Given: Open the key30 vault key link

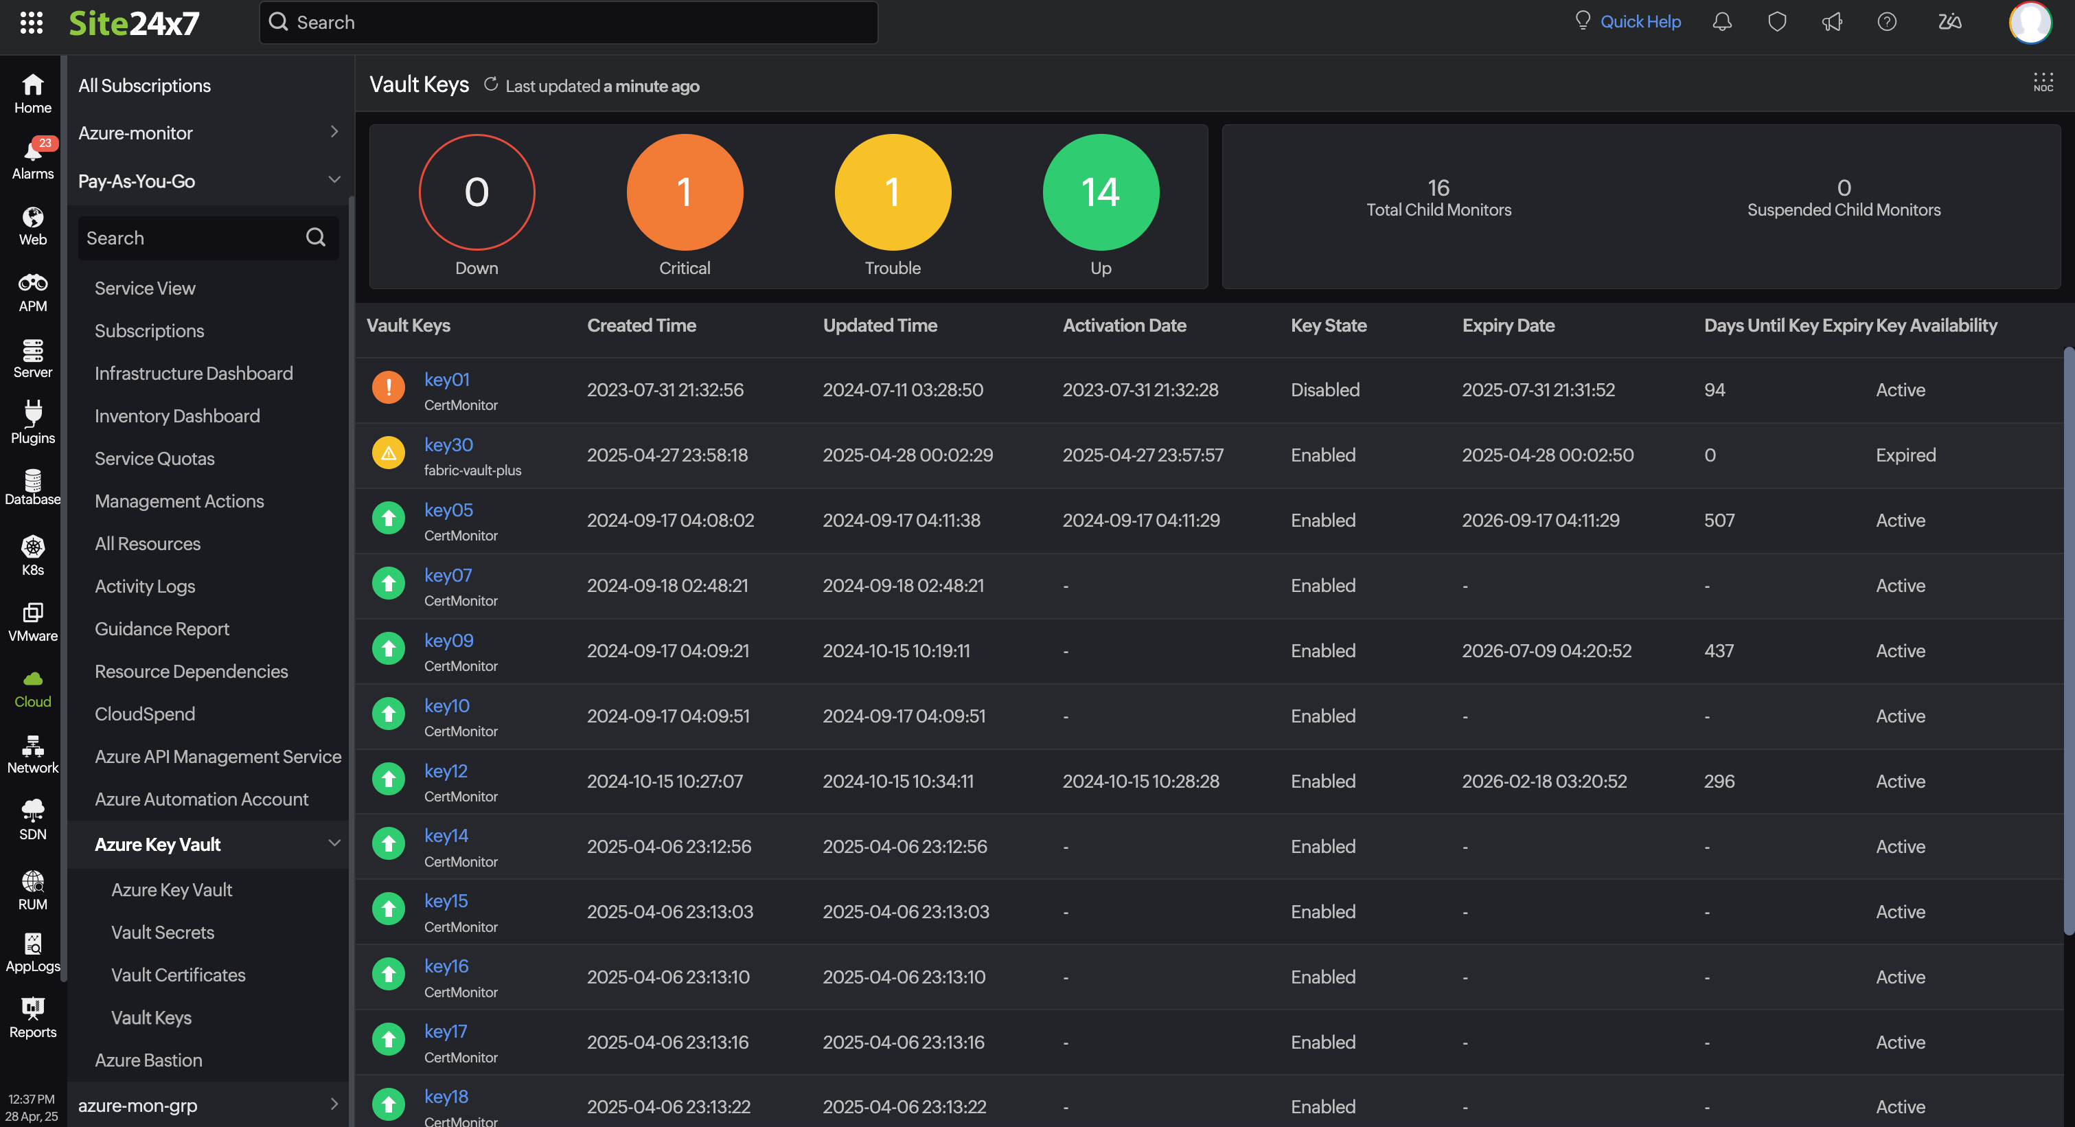Looking at the screenshot, I should point(448,444).
